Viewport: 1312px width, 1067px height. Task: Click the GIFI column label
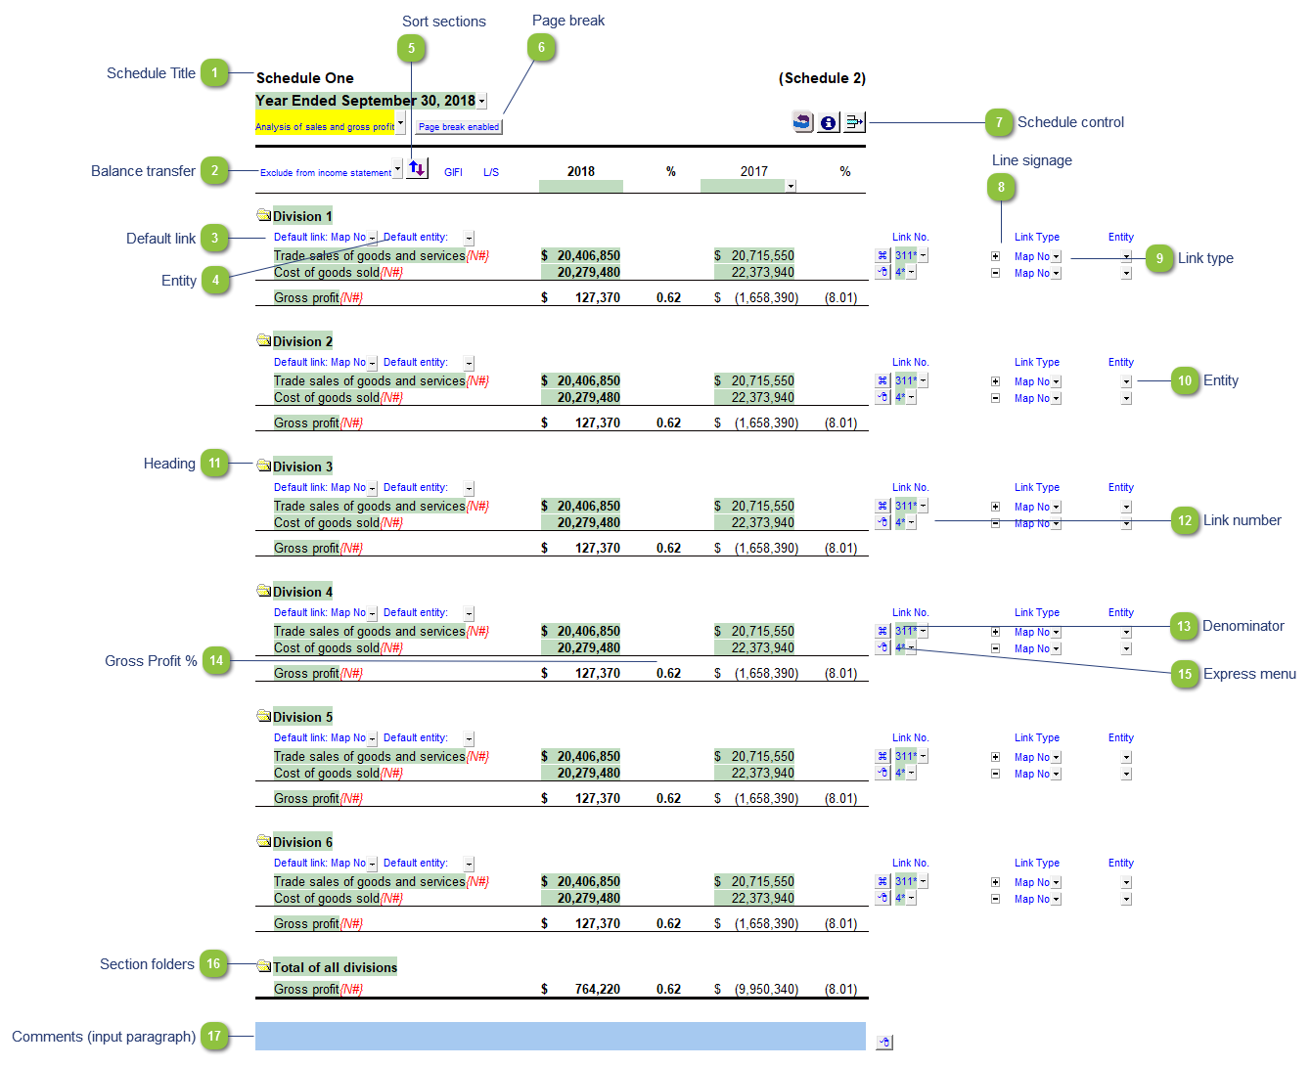(453, 172)
